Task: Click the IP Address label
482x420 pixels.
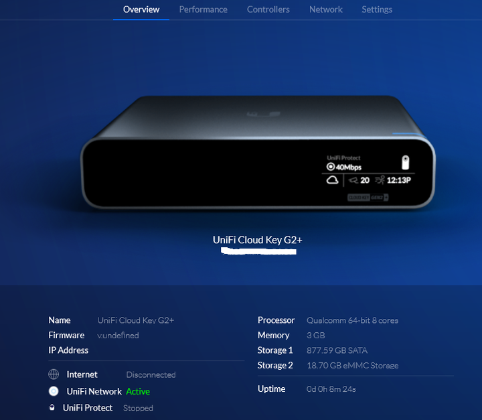Action: click(68, 350)
